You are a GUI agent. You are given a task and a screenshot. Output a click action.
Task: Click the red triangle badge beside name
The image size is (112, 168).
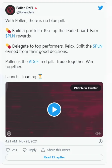(x=36, y=8)
